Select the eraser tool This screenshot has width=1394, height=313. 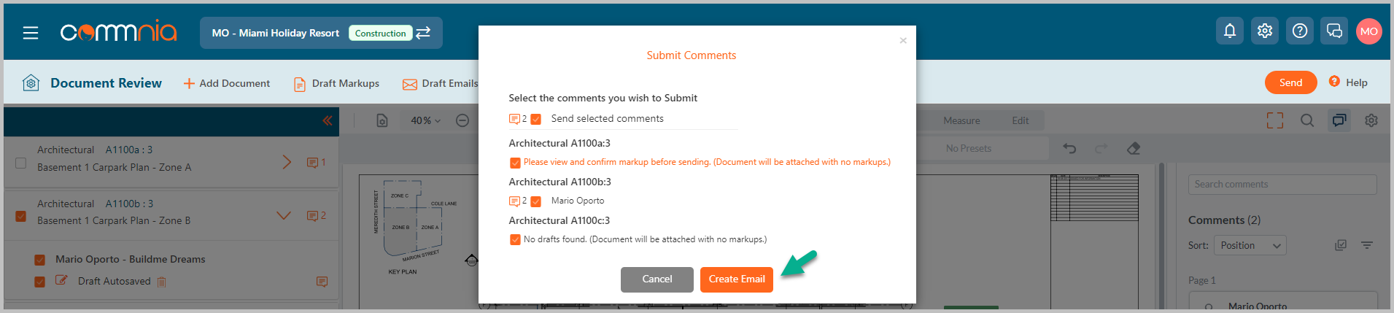click(1134, 148)
